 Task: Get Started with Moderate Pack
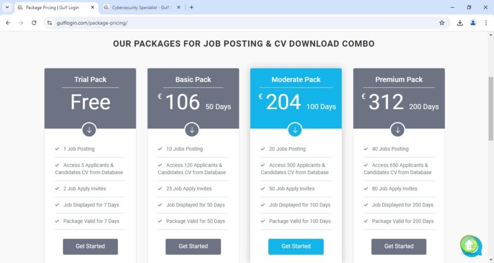[296, 246]
